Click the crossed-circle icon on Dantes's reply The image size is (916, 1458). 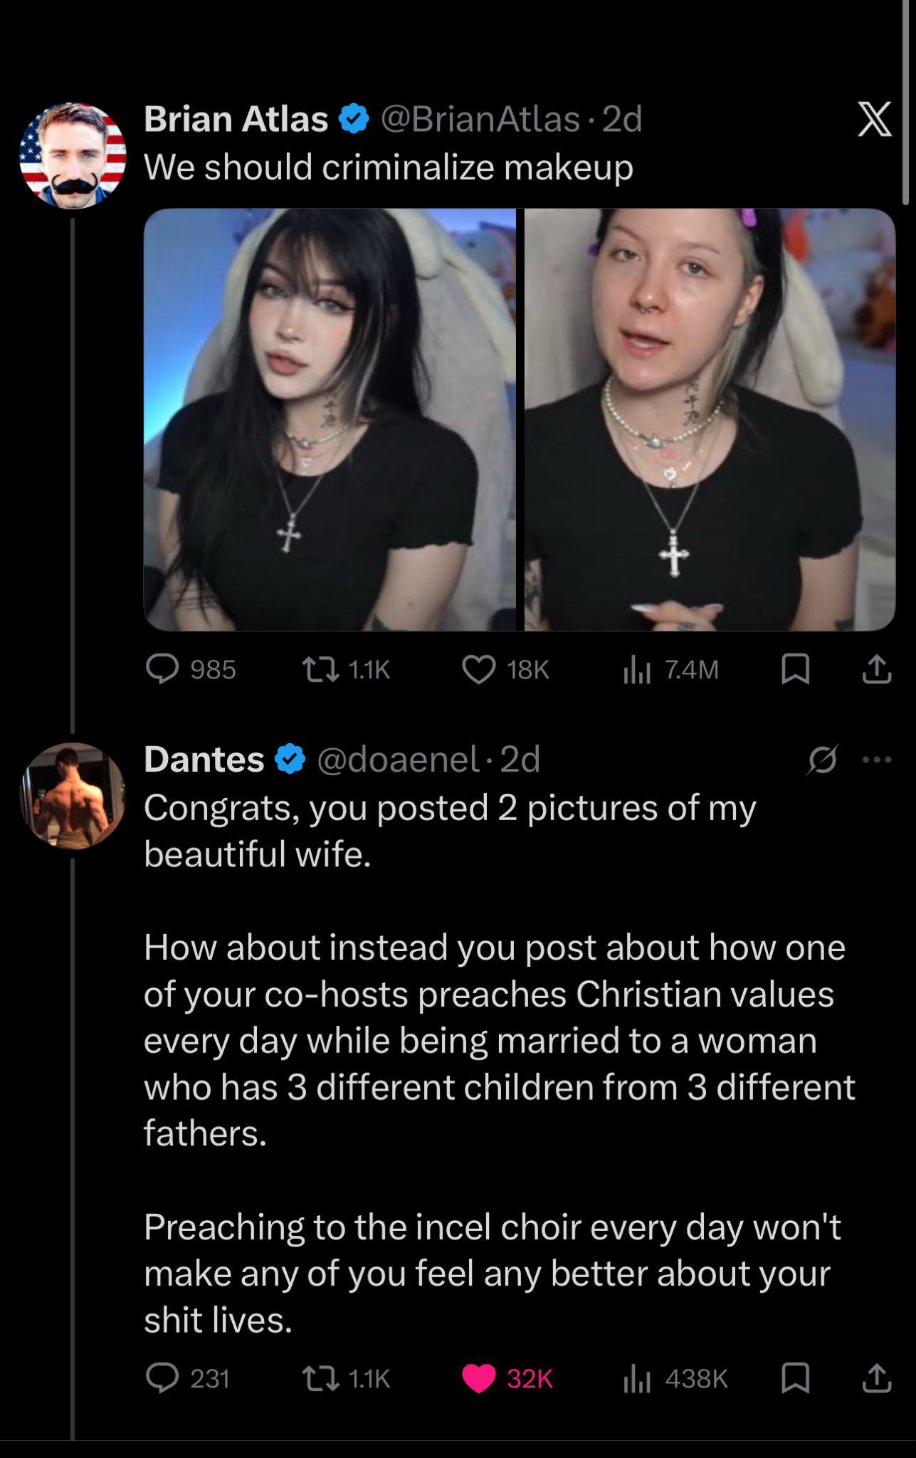[823, 760]
